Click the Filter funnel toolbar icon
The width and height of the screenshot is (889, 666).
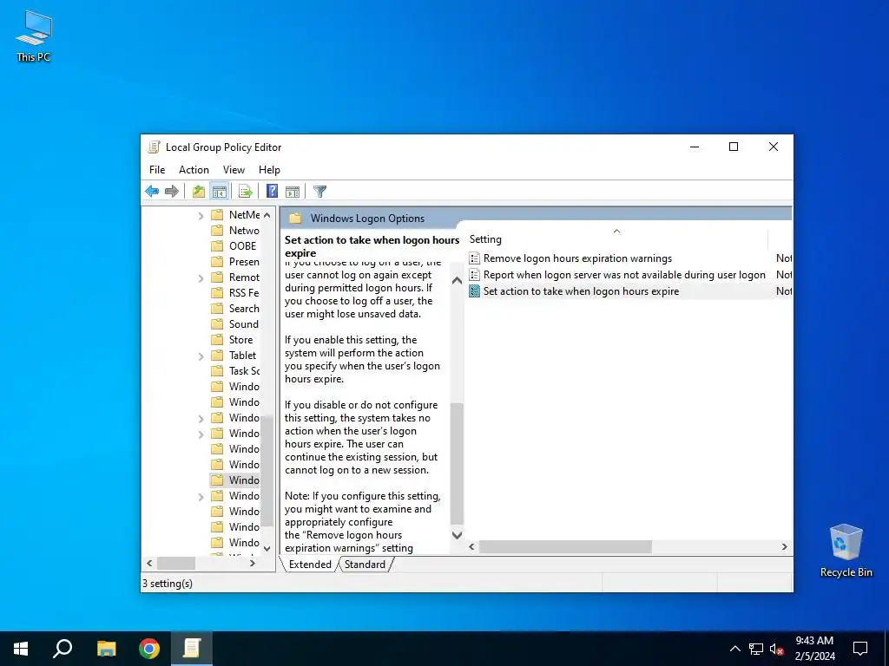pos(319,192)
